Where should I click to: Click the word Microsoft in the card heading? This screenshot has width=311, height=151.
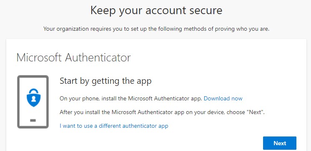[39, 58]
